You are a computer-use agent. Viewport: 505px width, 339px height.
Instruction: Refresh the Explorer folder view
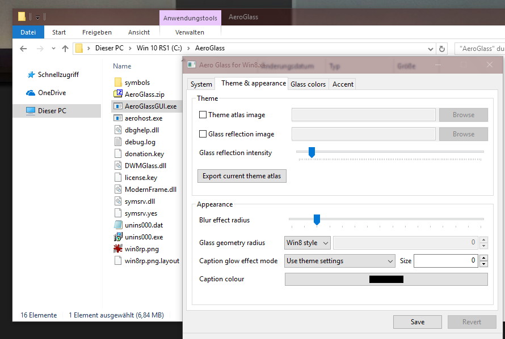pyautogui.click(x=442, y=49)
